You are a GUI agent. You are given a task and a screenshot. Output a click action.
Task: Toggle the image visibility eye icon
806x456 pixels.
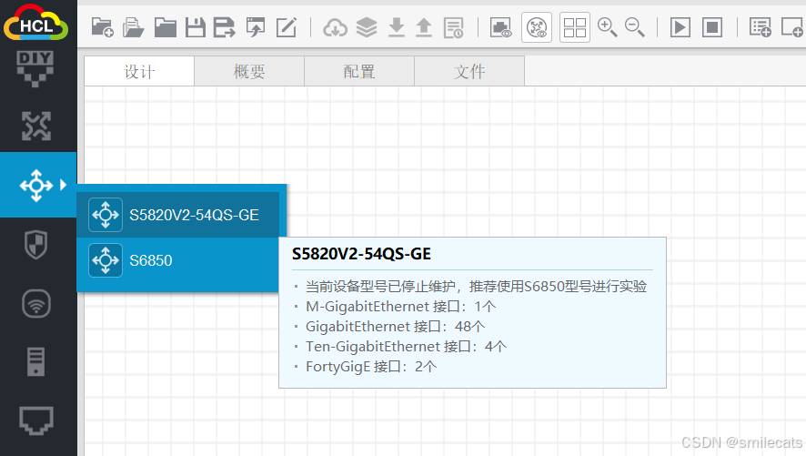[x=500, y=27]
